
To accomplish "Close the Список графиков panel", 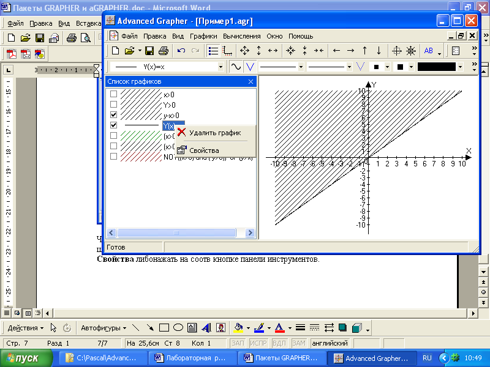I will (x=251, y=81).
